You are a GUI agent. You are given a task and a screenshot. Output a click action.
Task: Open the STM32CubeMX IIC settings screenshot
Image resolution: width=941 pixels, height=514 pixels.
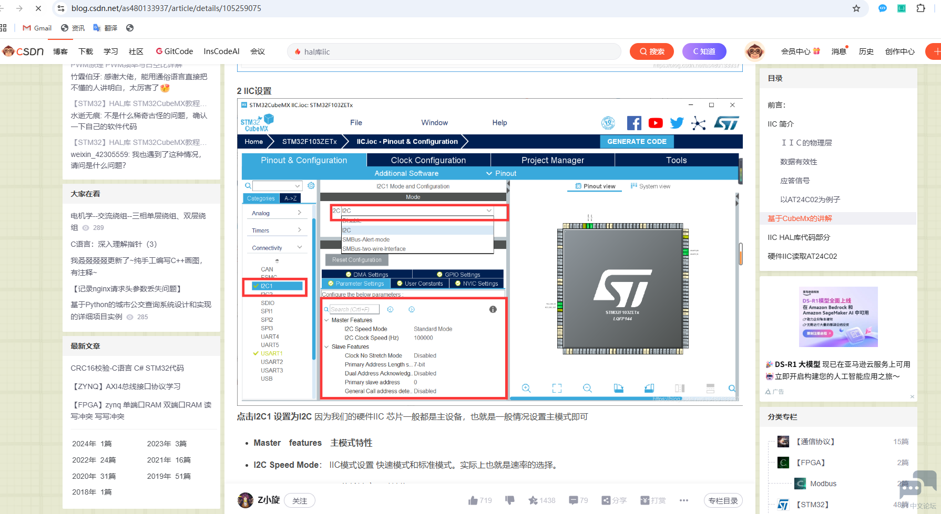tap(490, 251)
